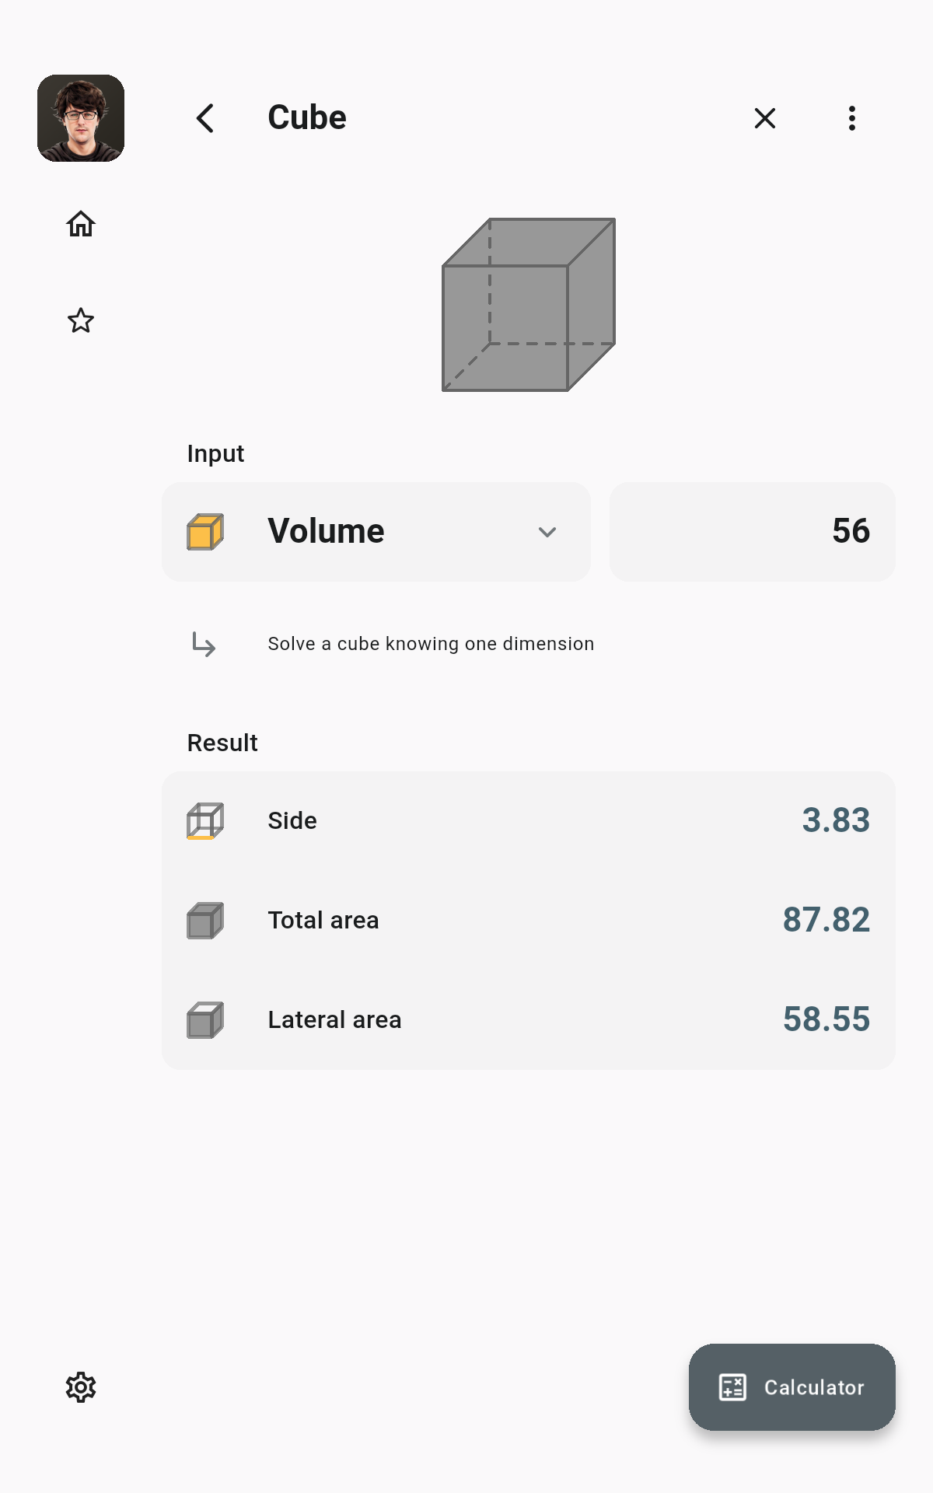Viewport: 933px width, 1493px height.
Task: Click the Total area cube icon
Action: click(205, 921)
